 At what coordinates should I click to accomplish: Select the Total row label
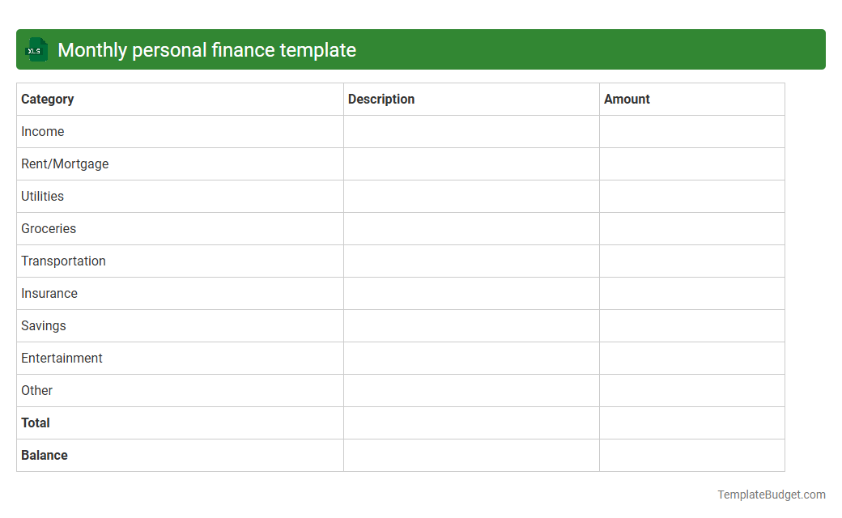point(36,422)
